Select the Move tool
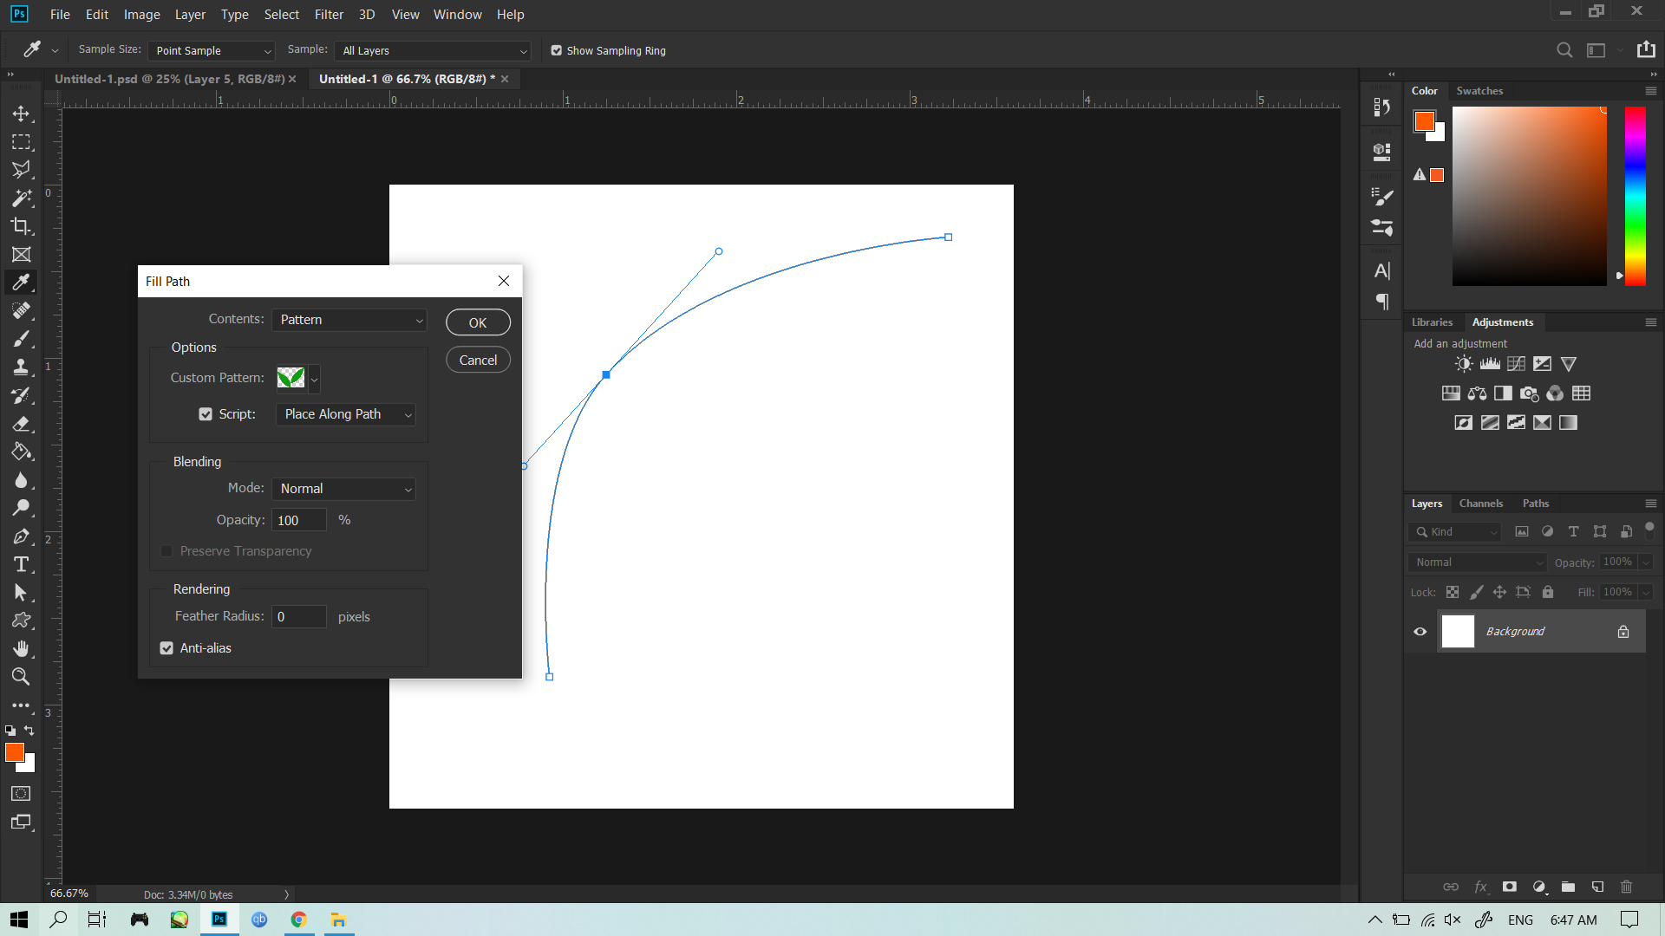 22,114
